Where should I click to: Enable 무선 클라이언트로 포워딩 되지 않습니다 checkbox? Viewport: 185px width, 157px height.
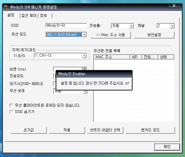click(11, 105)
